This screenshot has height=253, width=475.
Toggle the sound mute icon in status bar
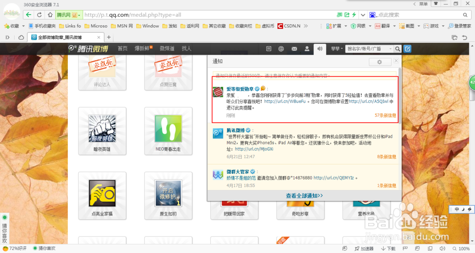pyautogui.click(x=442, y=248)
